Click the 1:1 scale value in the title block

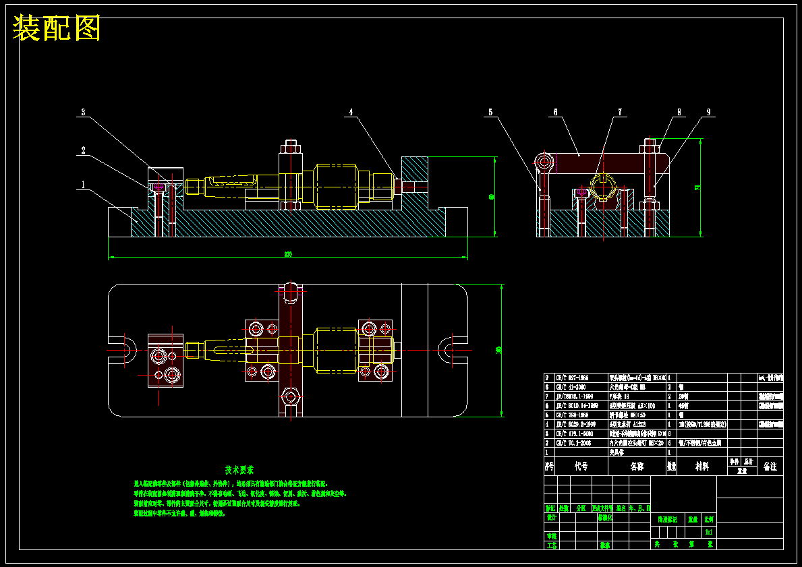click(709, 532)
